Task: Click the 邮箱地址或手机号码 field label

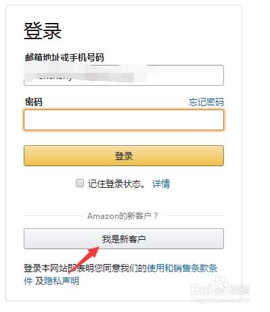Action: 64,57
